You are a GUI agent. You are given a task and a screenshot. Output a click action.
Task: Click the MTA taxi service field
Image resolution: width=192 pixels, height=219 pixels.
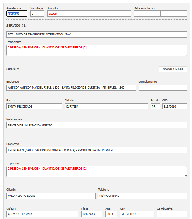pos(97,35)
